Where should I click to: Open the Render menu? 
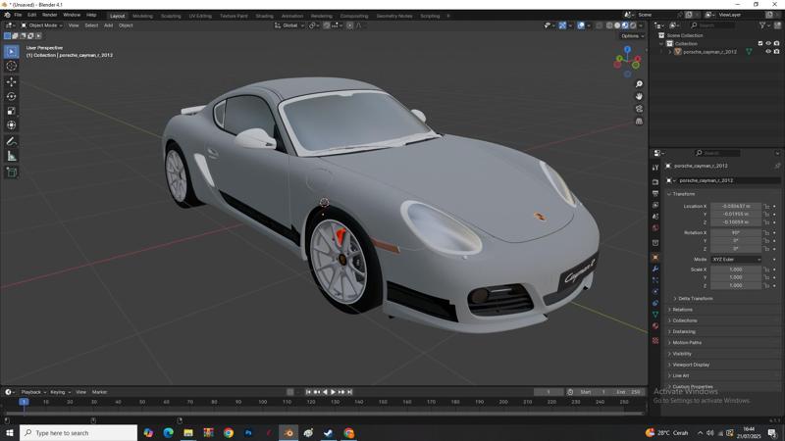coord(50,15)
